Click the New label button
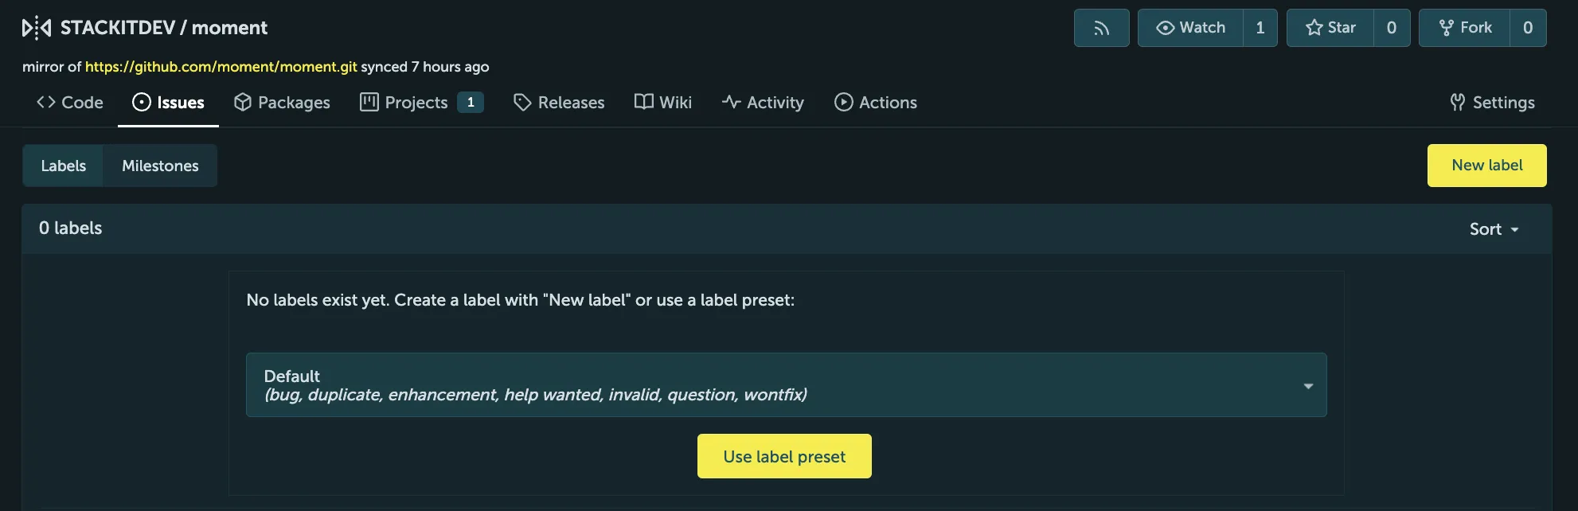 1486,166
